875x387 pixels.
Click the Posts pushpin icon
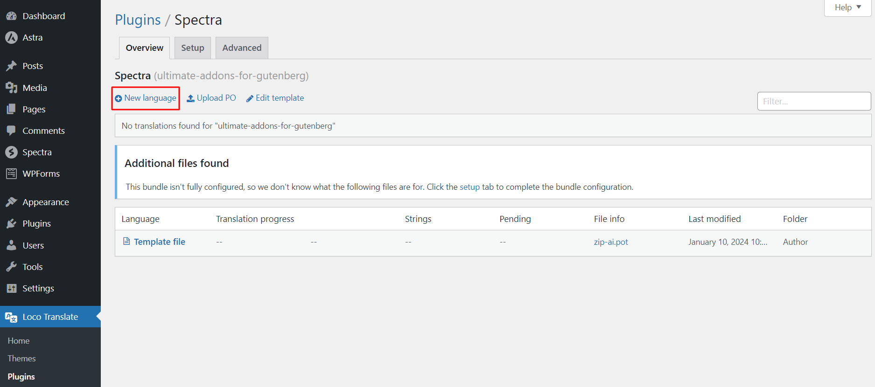coord(11,66)
